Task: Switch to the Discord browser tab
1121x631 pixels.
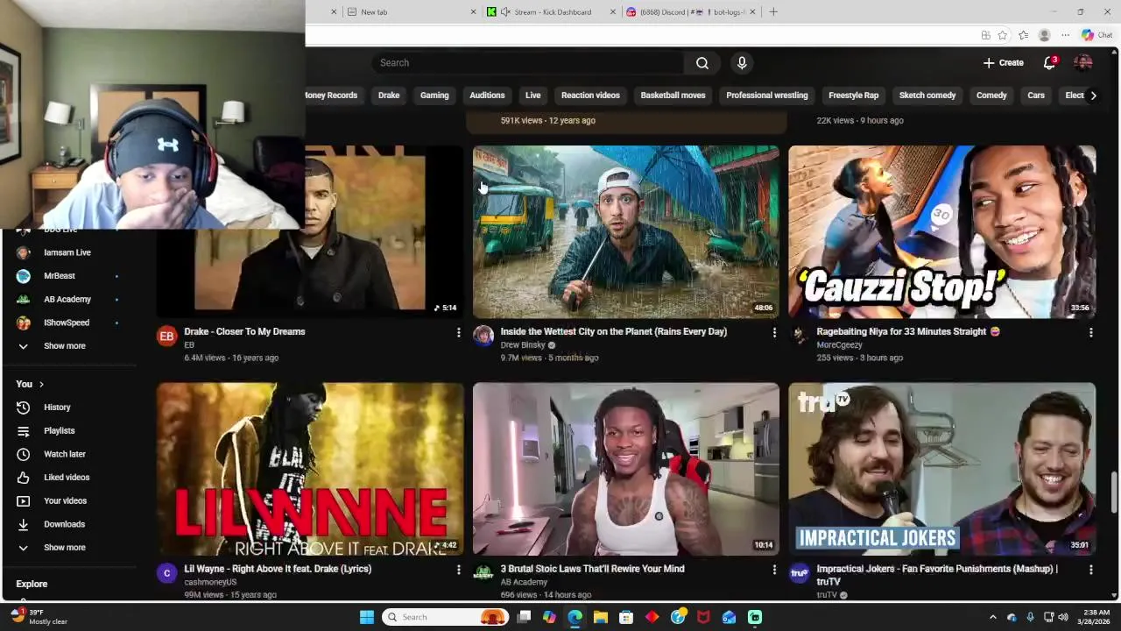Action: (x=692, y=11)
